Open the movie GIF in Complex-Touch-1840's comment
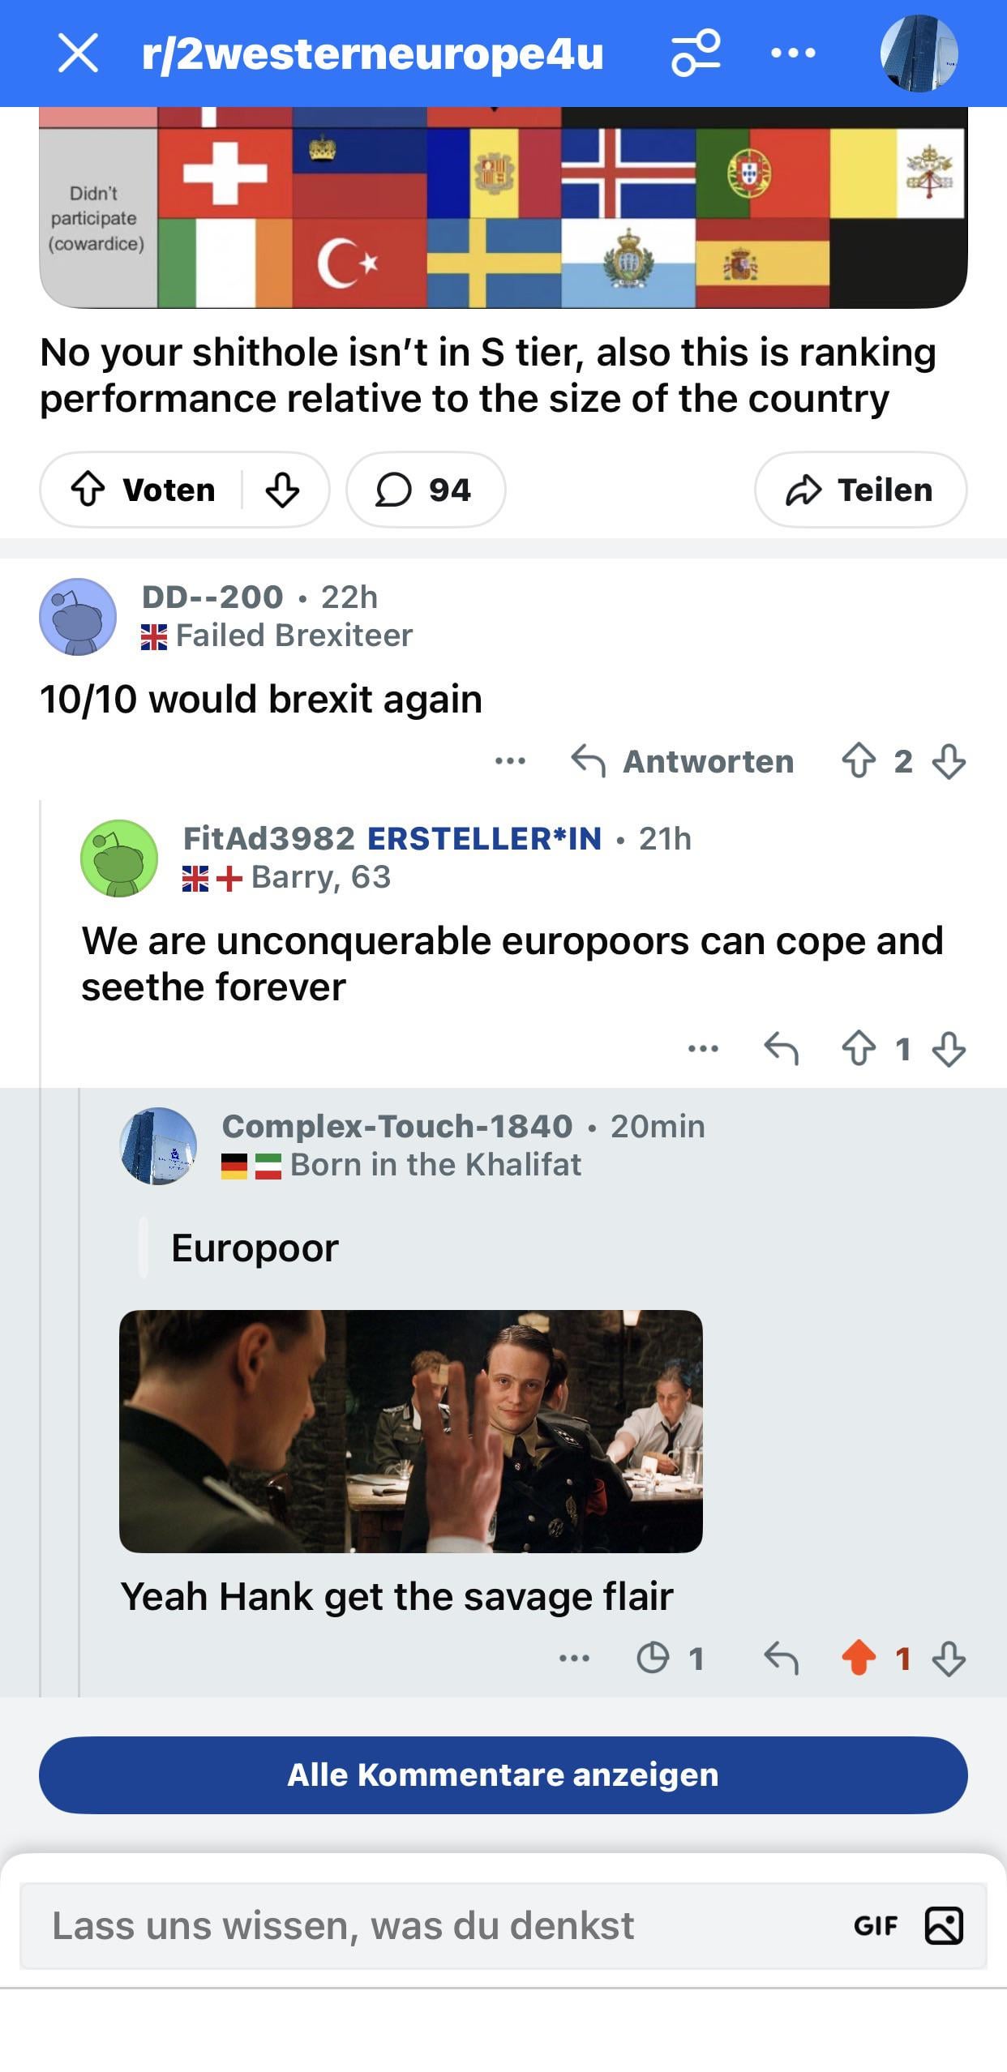Screen dimensions: 1007x2072 (x=411, y=1432)
